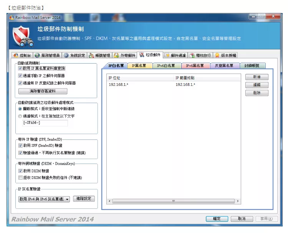The height and width of the screenshot is (236, 288).
Task: Enable 拒收 DKIM 驗證失敗的信件 checkbox
Action: click(20, 178)
